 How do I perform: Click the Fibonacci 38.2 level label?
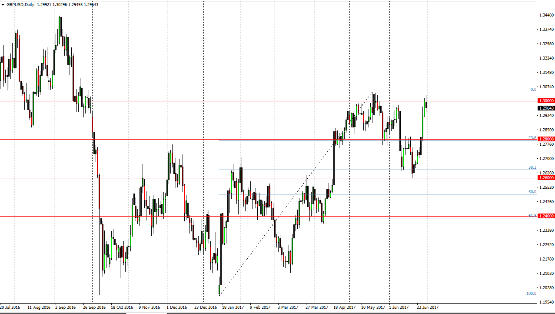click(532, 167)
